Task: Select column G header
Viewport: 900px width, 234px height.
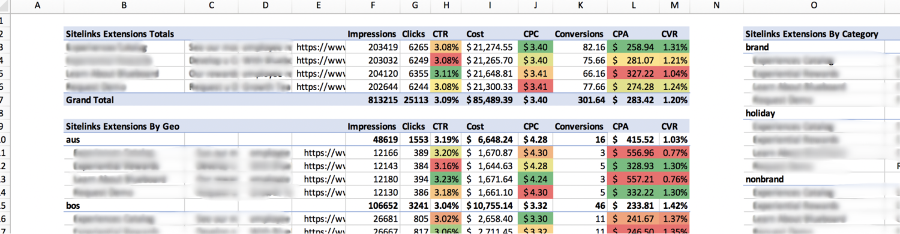Action: [x=415, y=5]
